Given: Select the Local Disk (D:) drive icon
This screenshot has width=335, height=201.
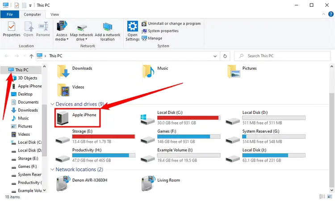Looking at the screenshot, I should pyautogui.click(x=233, y=121).
